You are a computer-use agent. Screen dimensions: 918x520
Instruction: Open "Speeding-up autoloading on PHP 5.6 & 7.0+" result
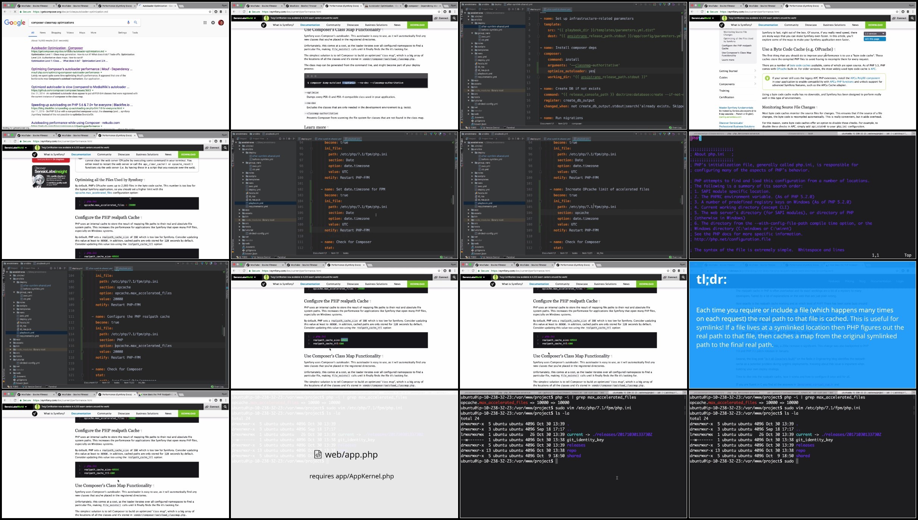[x=82, y=105]
